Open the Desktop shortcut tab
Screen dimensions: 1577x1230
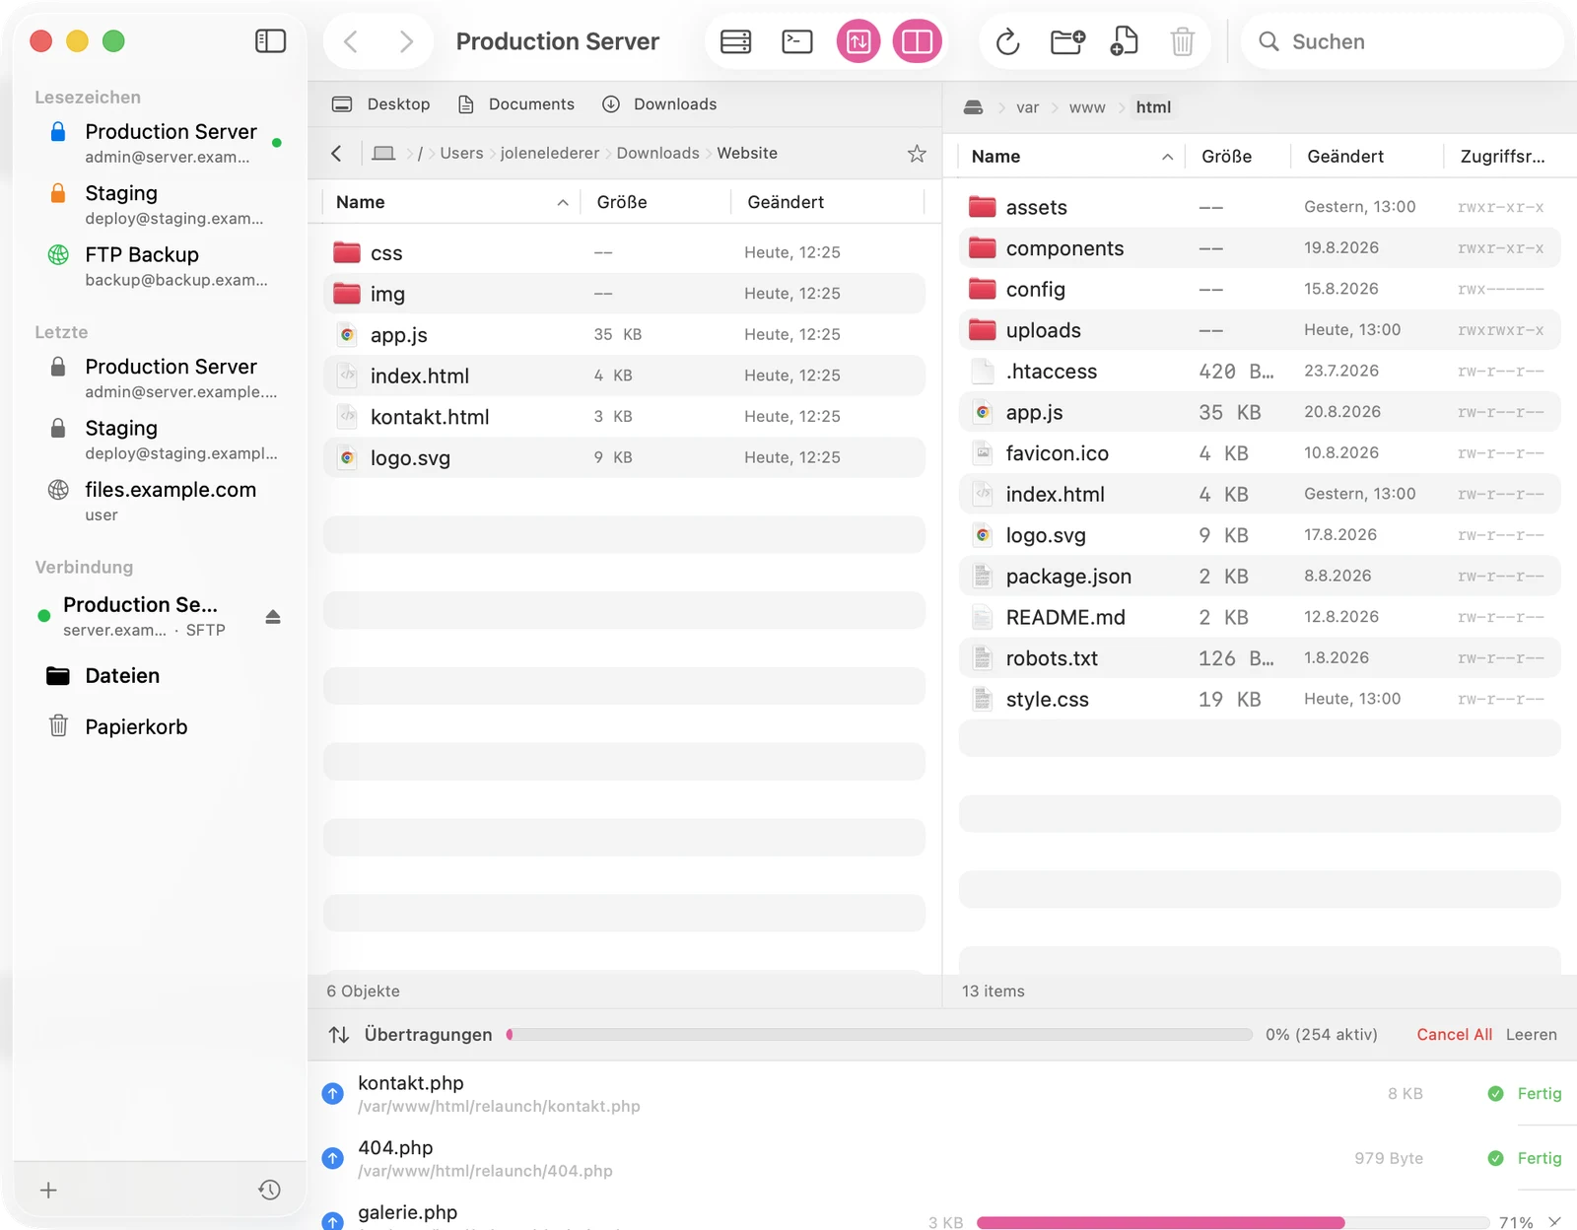(381, 104)
